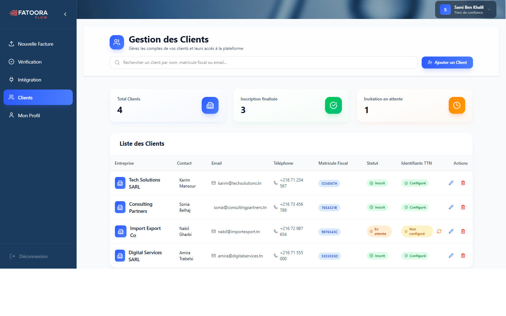The image size is (506, 316).
Task: Click the En attente status badge for Import Export Co
Action: click(x=379, y=231)
